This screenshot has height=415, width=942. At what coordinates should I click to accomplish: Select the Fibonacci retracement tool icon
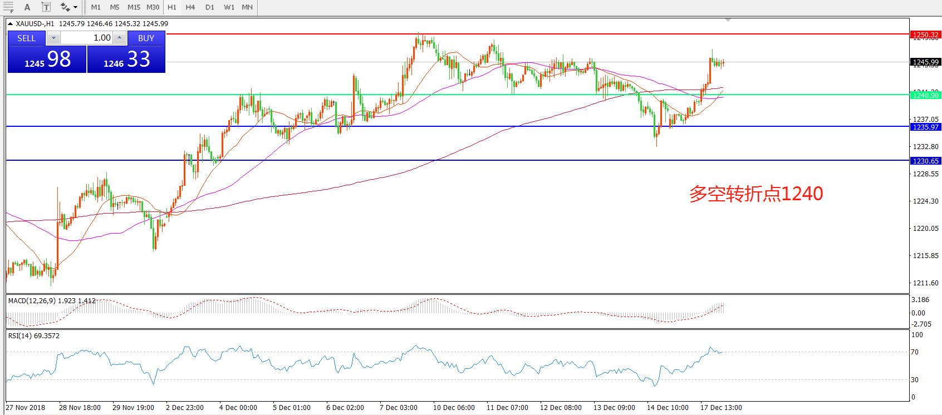8,7
